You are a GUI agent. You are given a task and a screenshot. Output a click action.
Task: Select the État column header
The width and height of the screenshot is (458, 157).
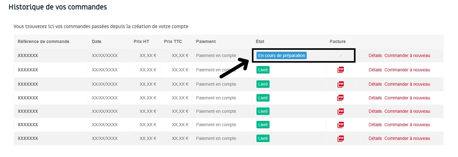point(260,41)
